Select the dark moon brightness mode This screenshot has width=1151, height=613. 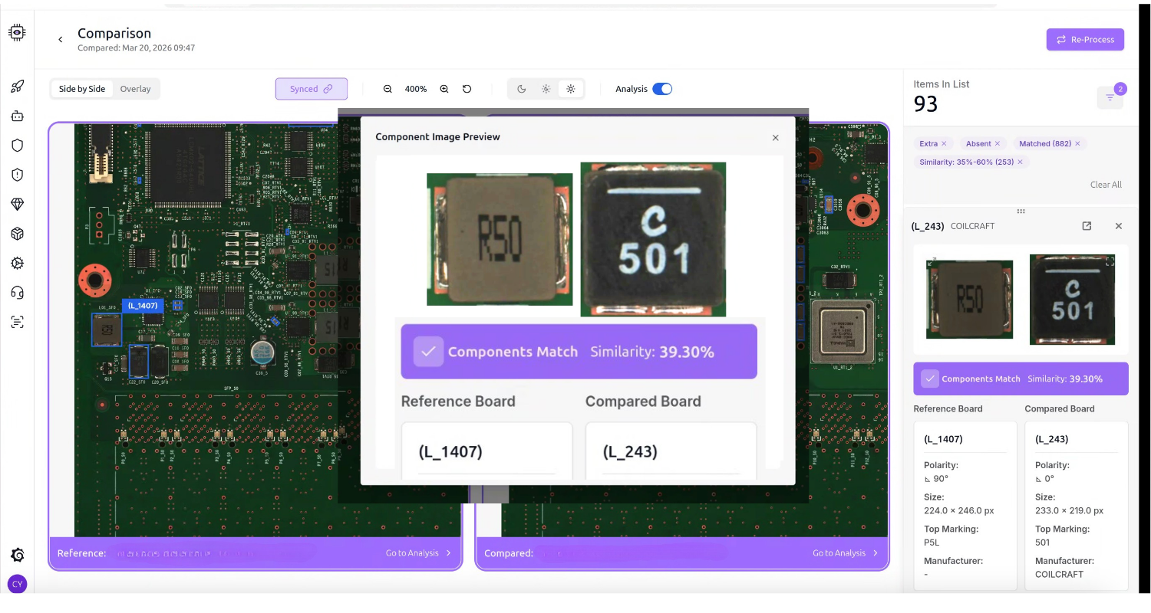522,89
